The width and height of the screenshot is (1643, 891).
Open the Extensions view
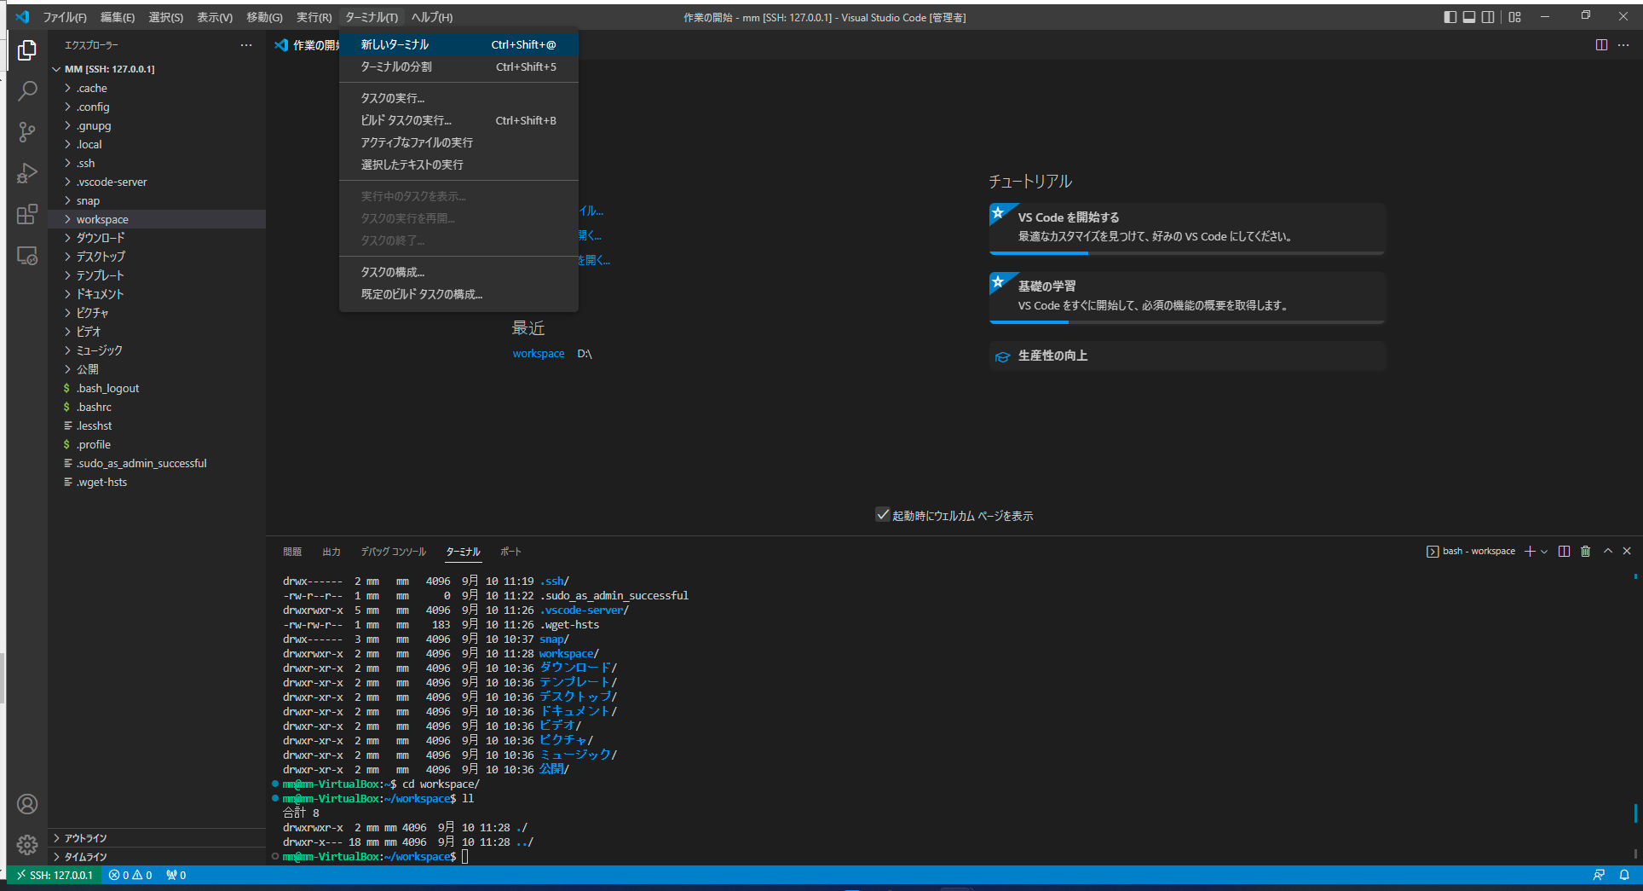pyautogui.click(x=28, y=215)
